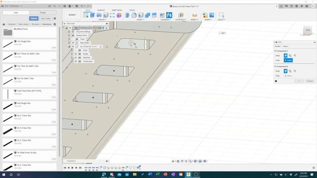Viewport: 317px width, 178px height.
Task: Click Play on the timeline
Action: 72,168
